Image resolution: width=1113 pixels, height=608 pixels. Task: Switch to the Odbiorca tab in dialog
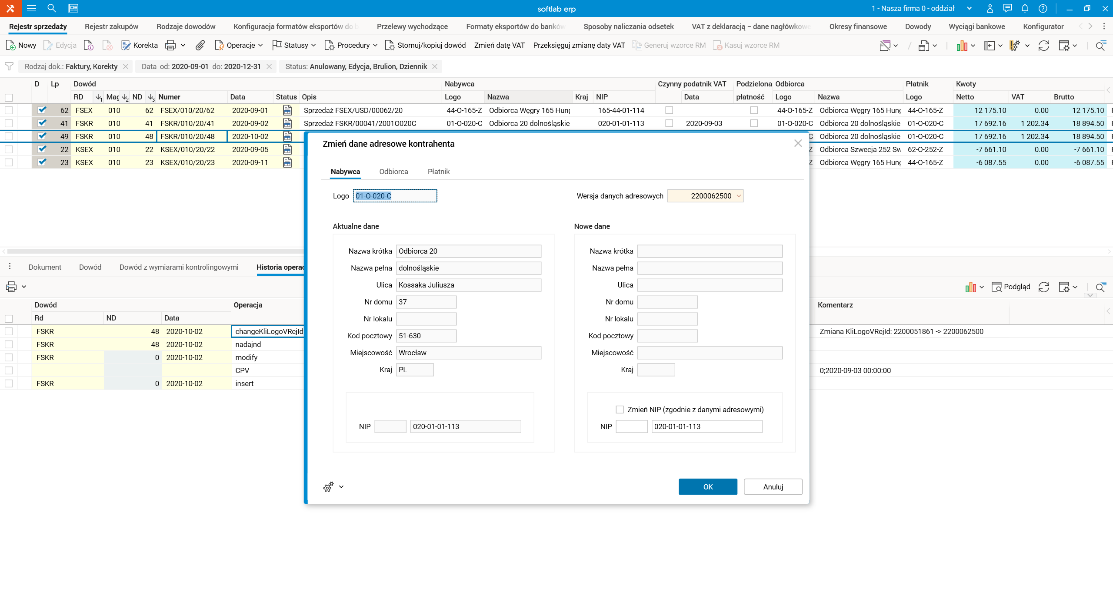[393, 172]
